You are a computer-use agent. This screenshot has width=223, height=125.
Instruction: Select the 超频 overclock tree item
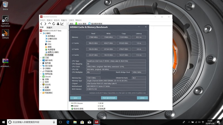coord(48,47)
